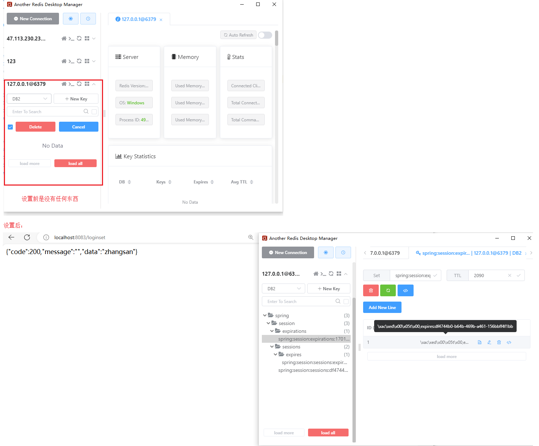Viewport: 539px width, 446px height.
Task: Collapse the session folder
Action: (x=268, y=323)
